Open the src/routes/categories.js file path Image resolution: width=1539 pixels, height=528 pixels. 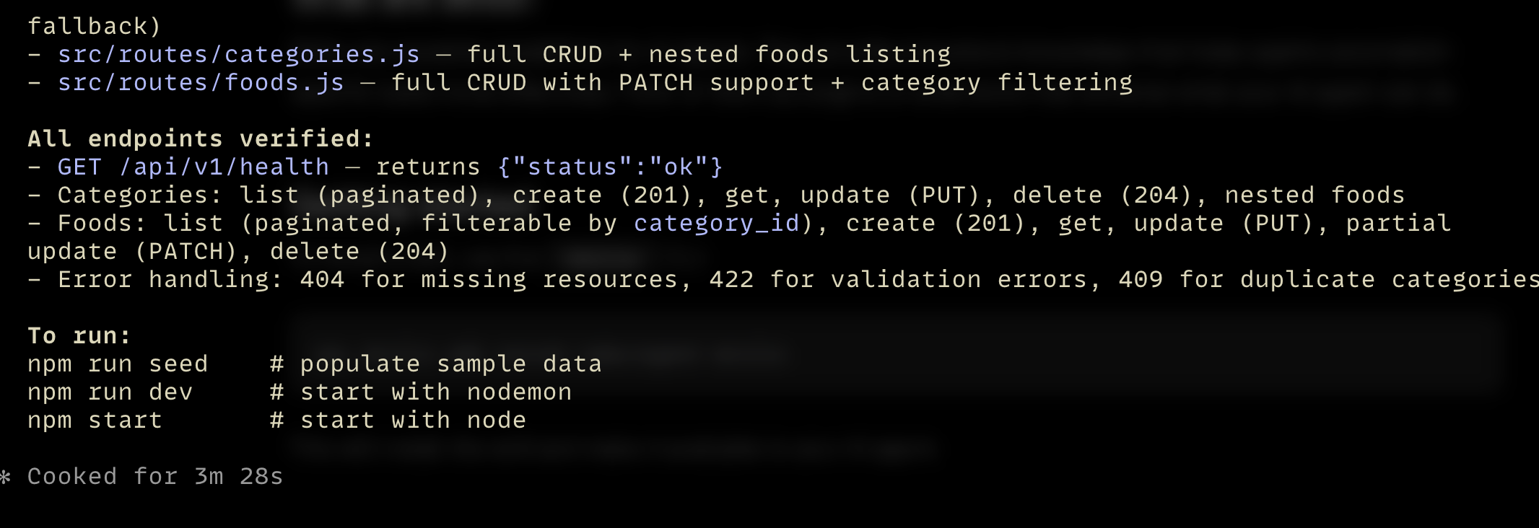tap(238, 55)
